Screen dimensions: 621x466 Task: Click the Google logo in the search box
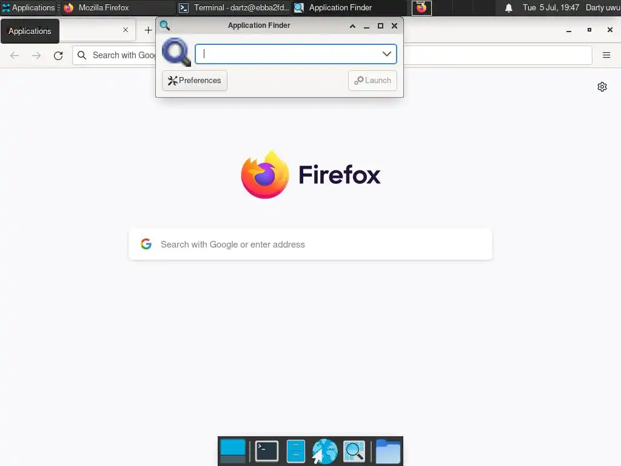point(146,244)
